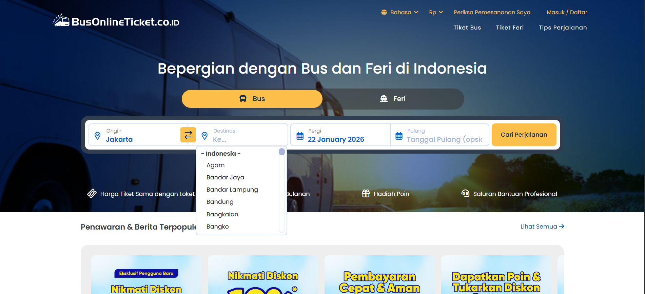
Task: Click the bus icon in Bus tab
Action: pyautogui.click(x=243, y=99)
